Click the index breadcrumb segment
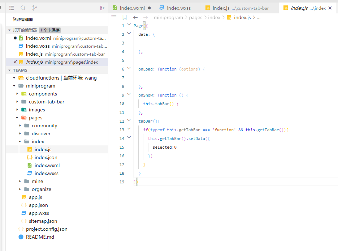Image resolution: width=338 pixels, height=251 pixels. 214,17
